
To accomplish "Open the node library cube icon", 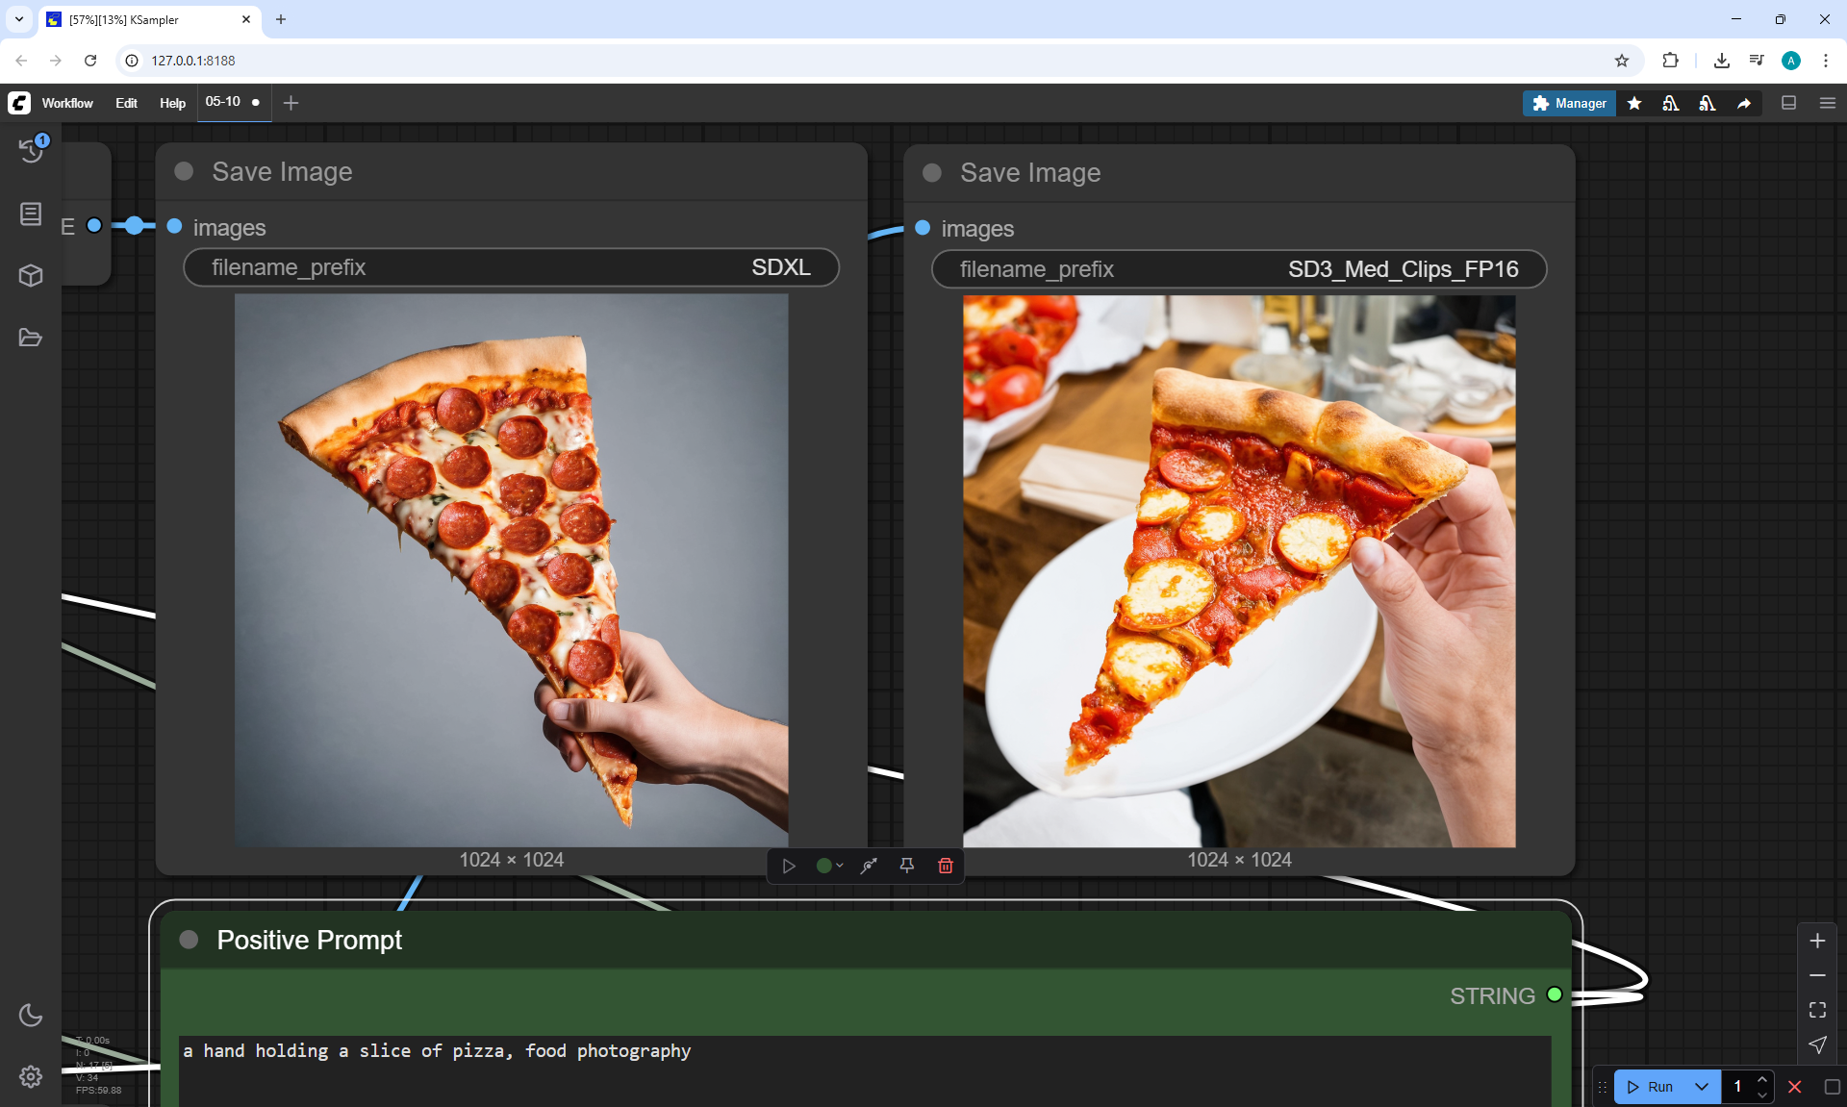I will click(x=31, y=276).
